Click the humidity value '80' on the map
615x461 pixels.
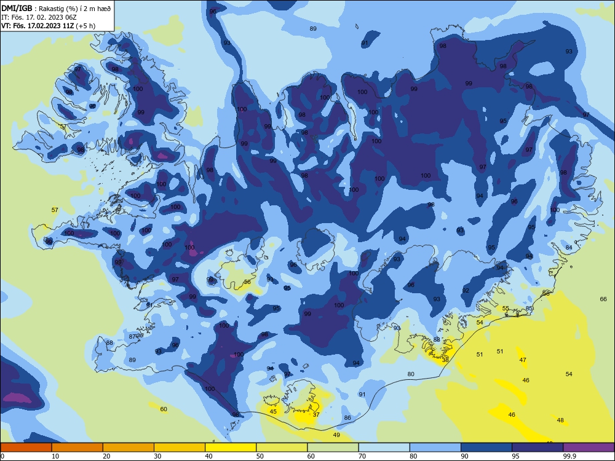411,374
